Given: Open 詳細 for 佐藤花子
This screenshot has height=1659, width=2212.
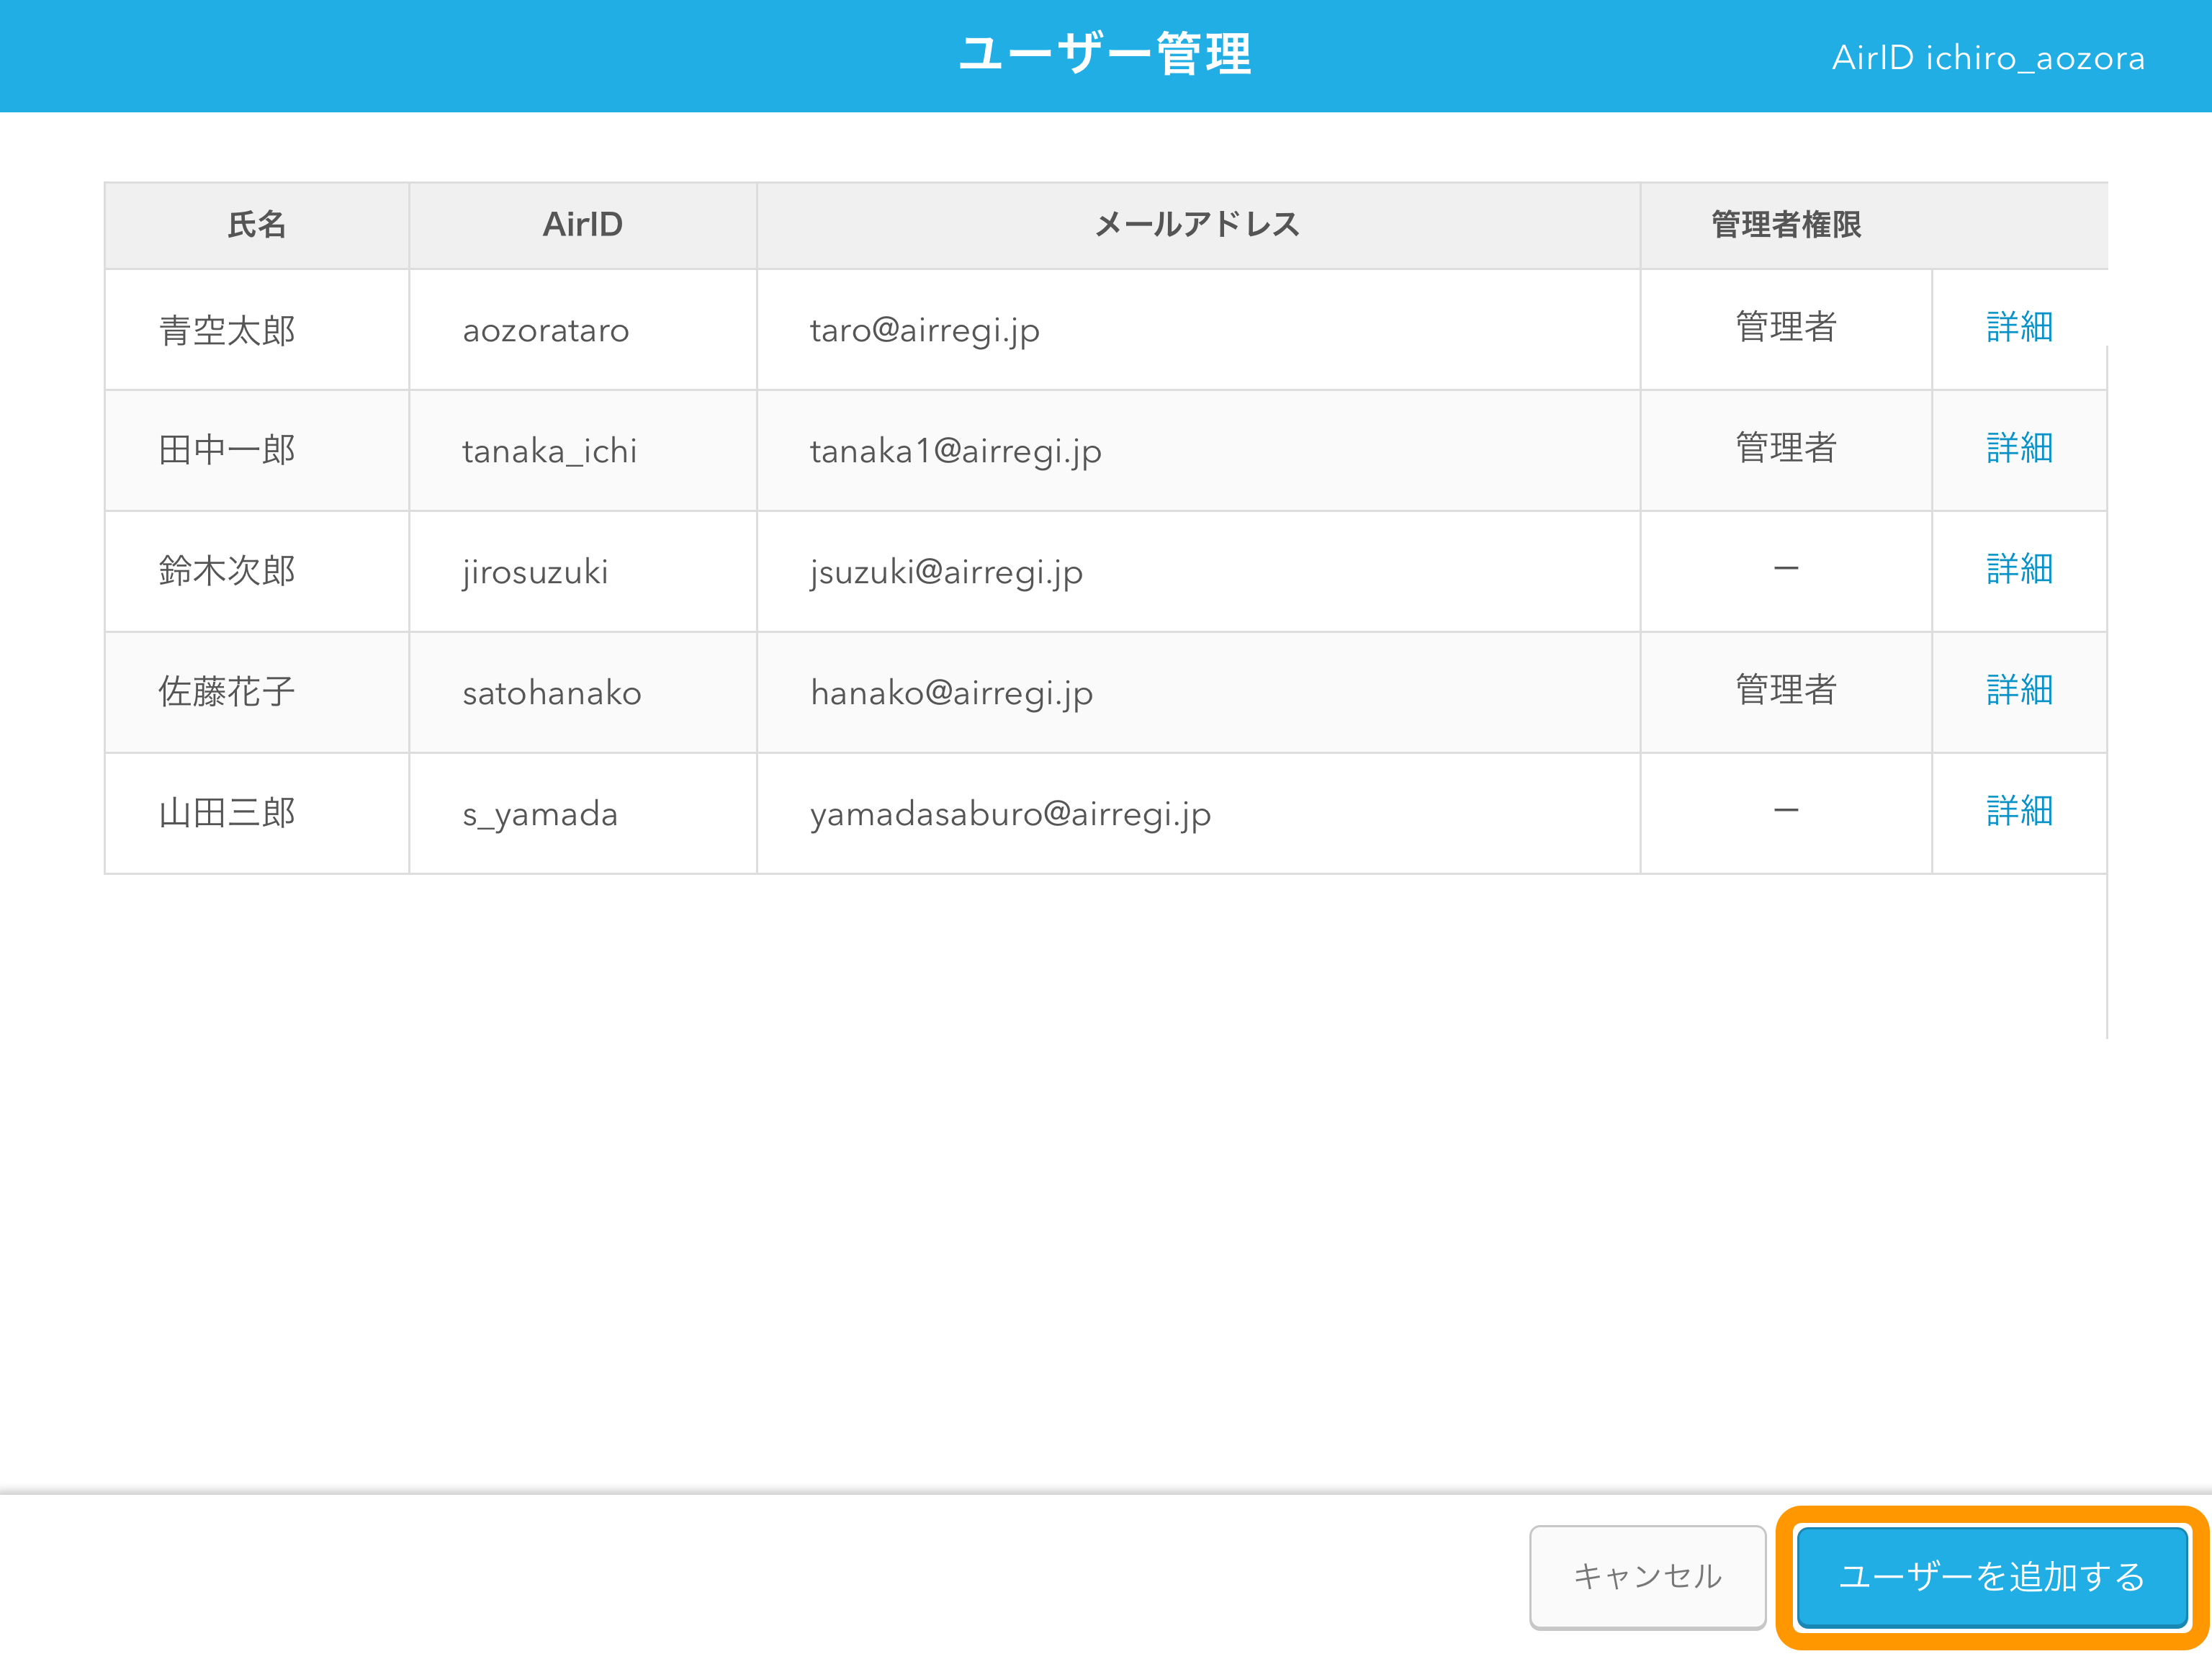Looking at the screenshot, I should click(2019, 691).
